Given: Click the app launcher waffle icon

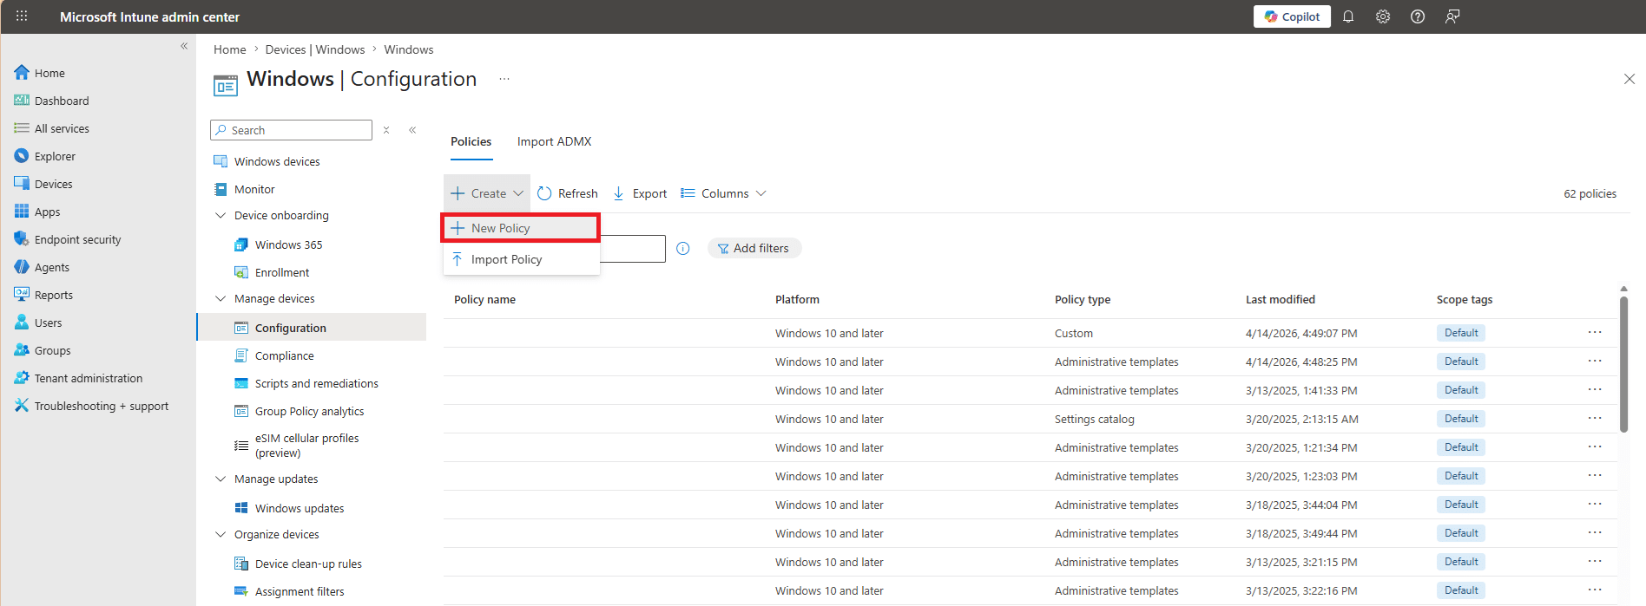Looking at the screenshot, I should click(22, 16).
